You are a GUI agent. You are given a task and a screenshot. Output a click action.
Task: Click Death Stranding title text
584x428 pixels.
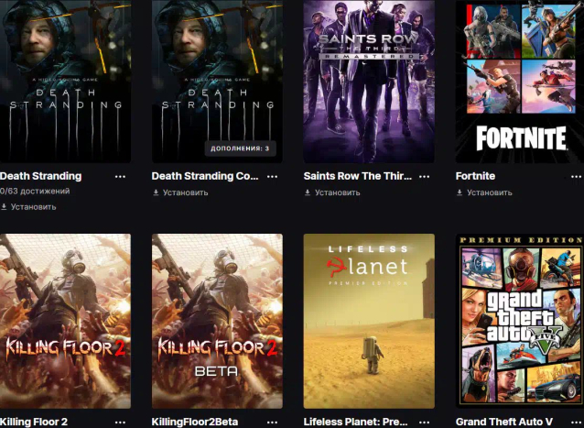(40, 176)
